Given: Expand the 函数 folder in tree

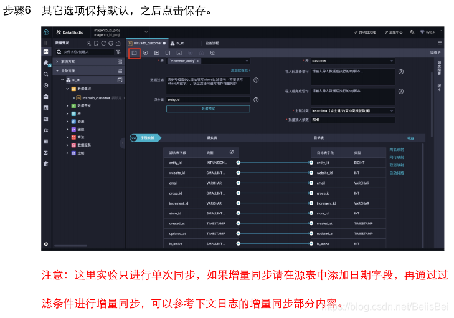Looking at the screenshot, I should pyautogui.click(x=67, y=129).
